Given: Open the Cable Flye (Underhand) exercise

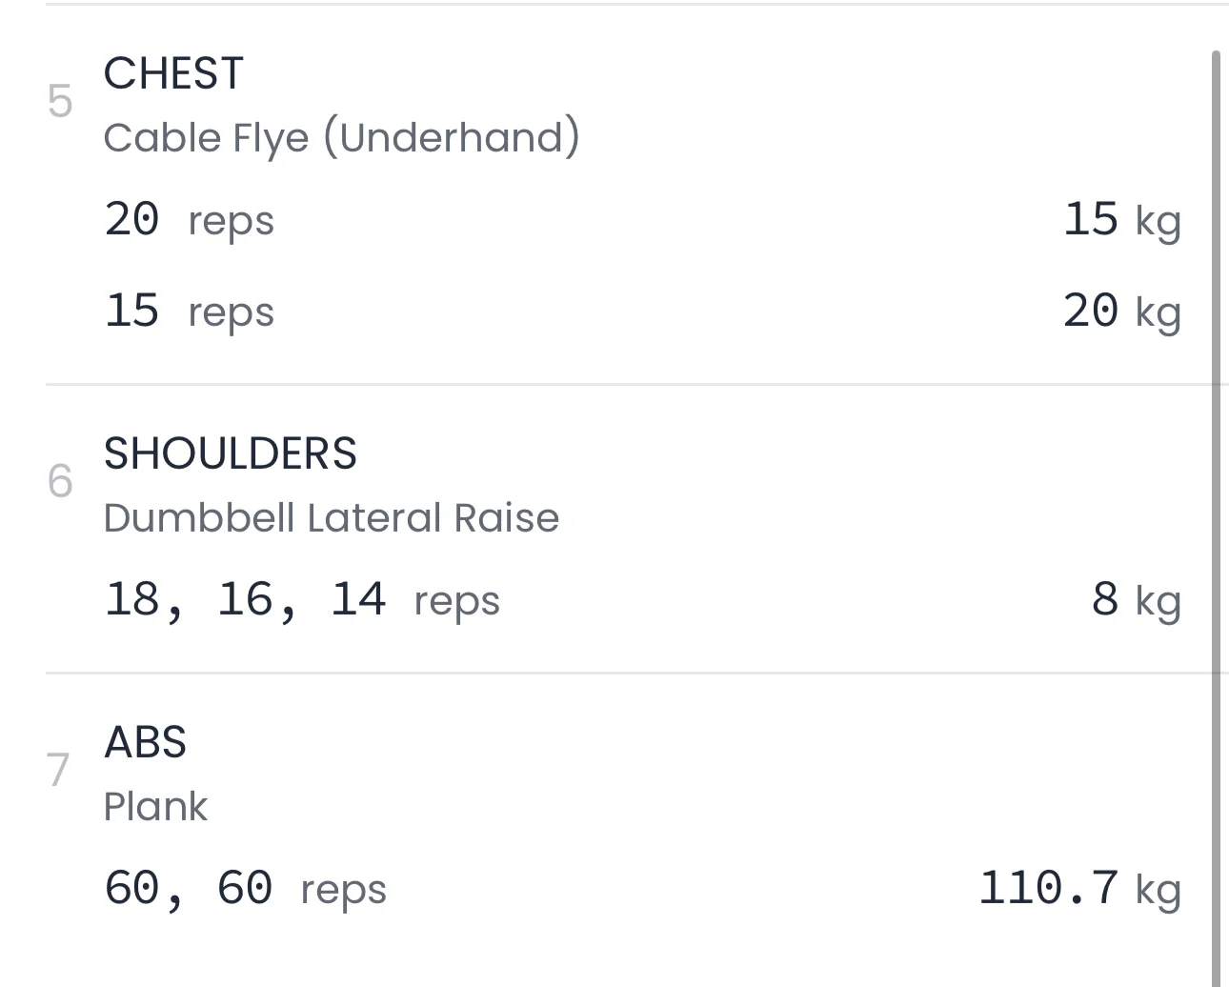Looking at the screenshot, I should 340,138.
